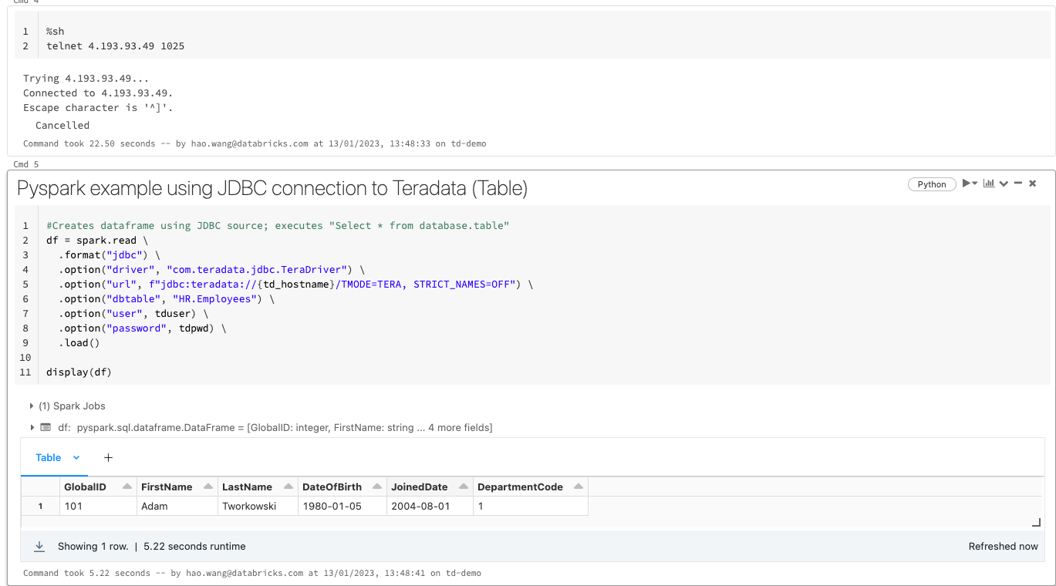
Task: Sort by the FirstName column arrow
Action: click(209, 487)
